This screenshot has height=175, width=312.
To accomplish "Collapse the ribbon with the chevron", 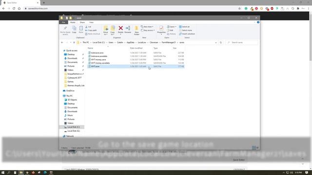I will tap(254, 22).
